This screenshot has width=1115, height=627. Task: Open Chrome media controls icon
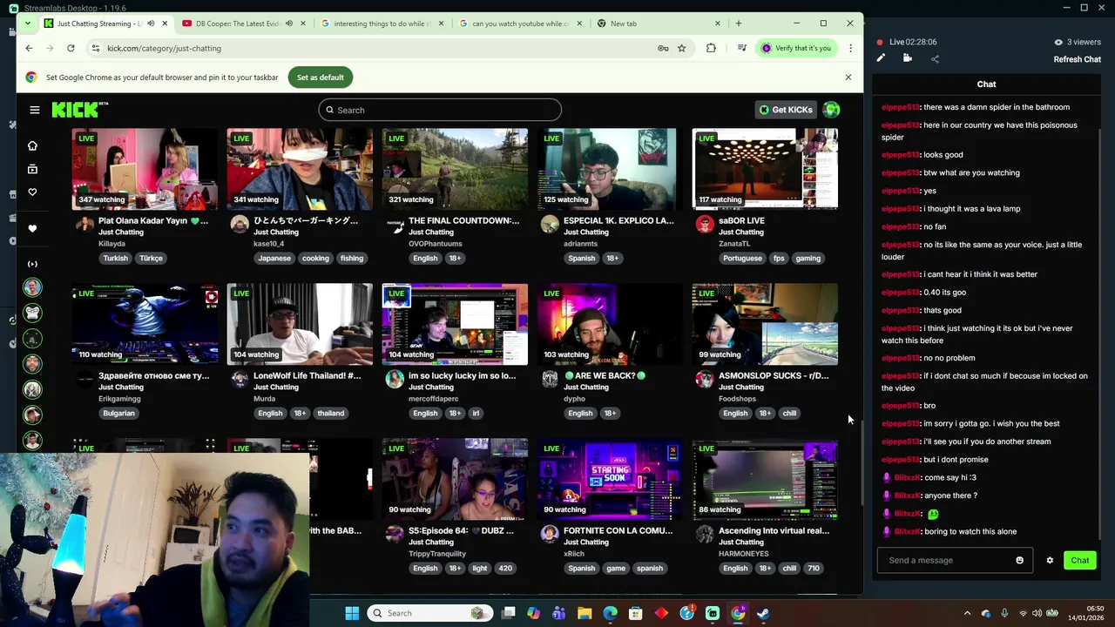741,48
